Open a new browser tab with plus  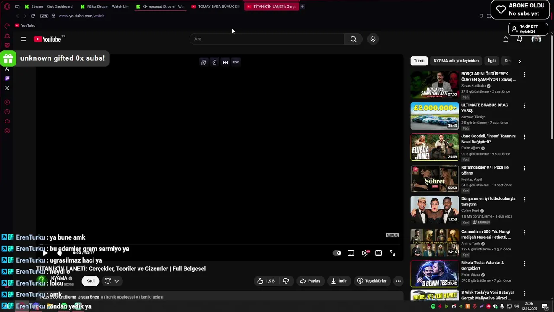(303, 6)
